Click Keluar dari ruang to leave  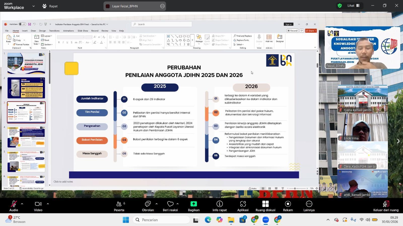coord(386,206)
